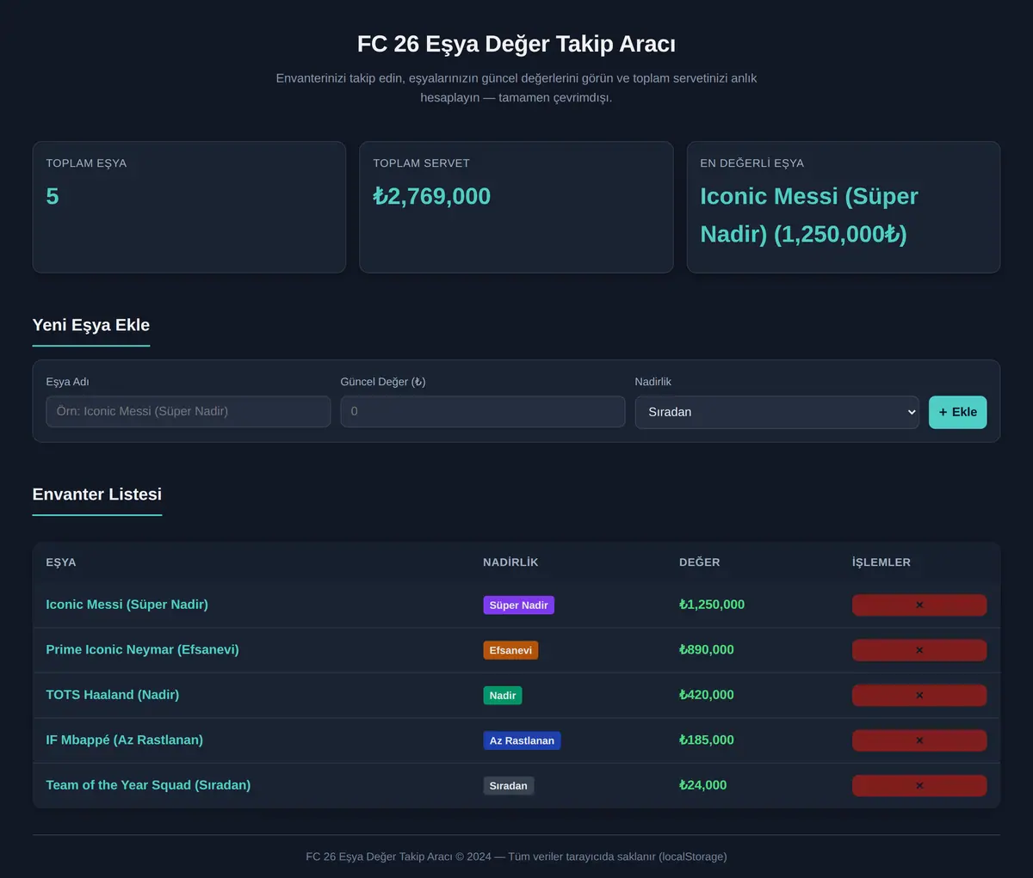Click the + Ekle add button
Screen dimensions: 1033x878
tap(958, 412)
